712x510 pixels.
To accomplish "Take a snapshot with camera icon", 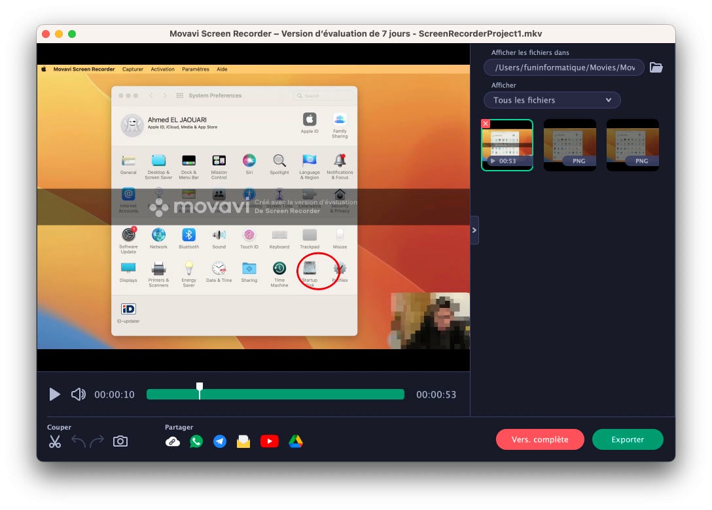I will tap(120, 441).
